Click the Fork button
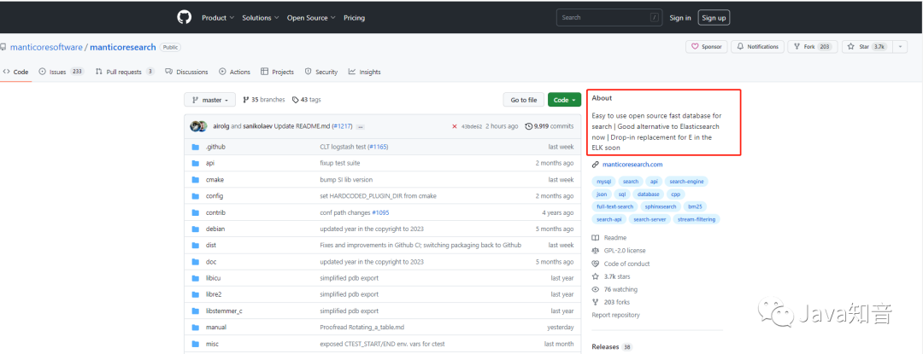This screenshot has height=354, width=923. click(813, 47)
